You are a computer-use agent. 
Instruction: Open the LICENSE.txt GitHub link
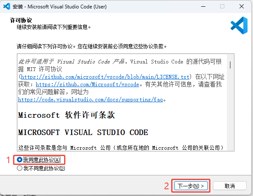[105, 77]
